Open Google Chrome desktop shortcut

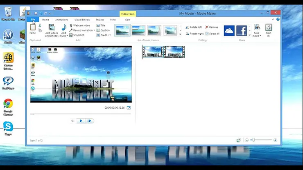8,107
